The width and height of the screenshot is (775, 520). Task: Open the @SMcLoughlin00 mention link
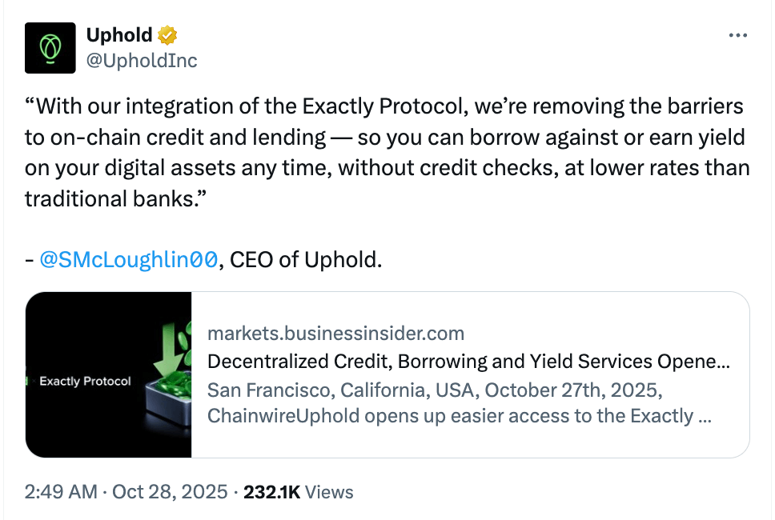[120, 259]
